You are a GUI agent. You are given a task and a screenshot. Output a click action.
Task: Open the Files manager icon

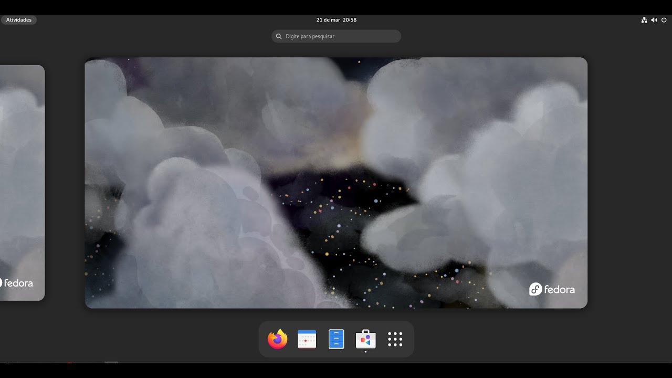tap(337, 339)
